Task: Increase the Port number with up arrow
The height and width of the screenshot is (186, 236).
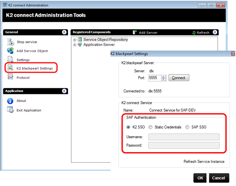Action: point(163,77)
